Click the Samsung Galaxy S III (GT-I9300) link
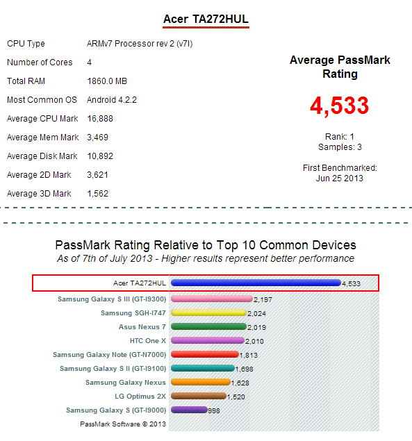The image size is (412, 441). point(112,299)
